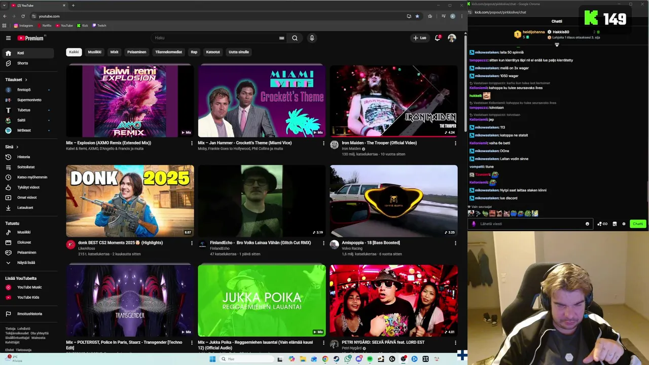Open Kick chat settings gear

coord(624,224)
